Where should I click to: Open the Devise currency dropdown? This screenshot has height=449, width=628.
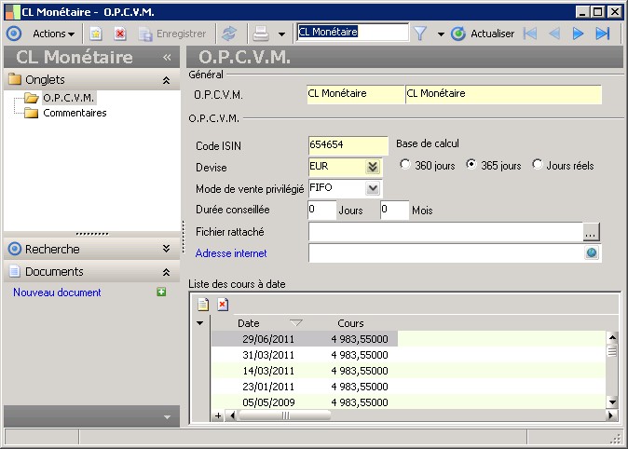click(373, 167)
